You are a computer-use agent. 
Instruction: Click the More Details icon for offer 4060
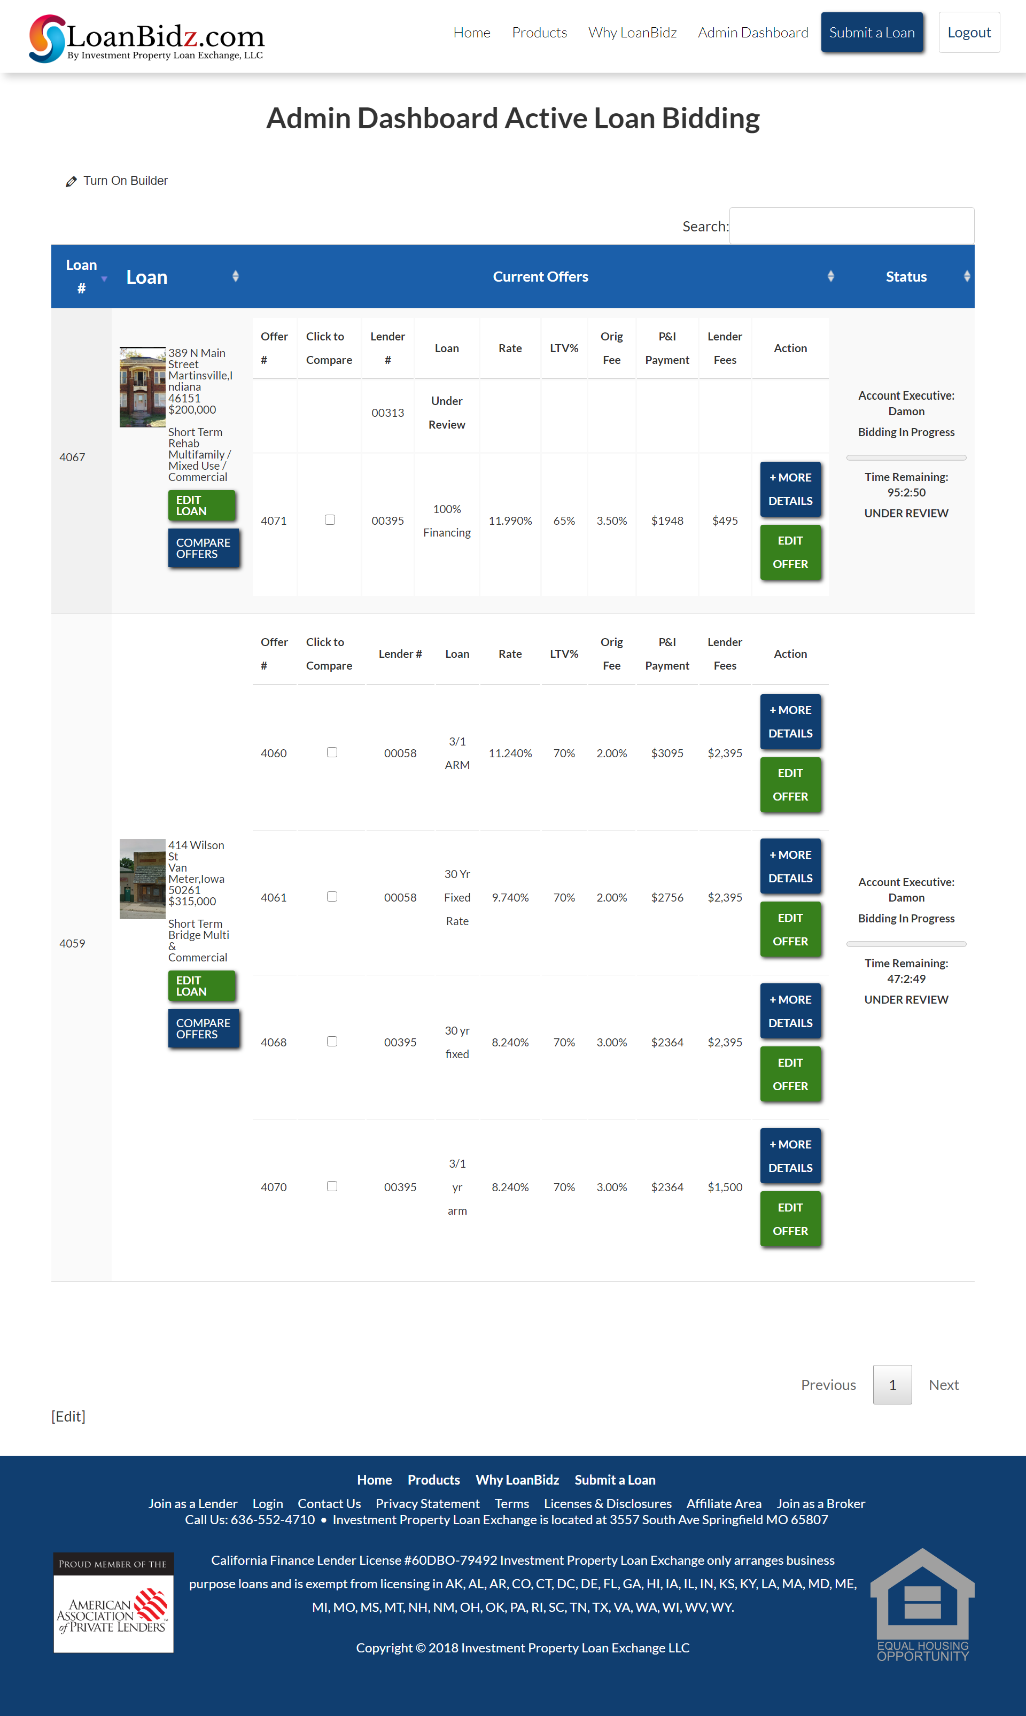coord(790,720)
